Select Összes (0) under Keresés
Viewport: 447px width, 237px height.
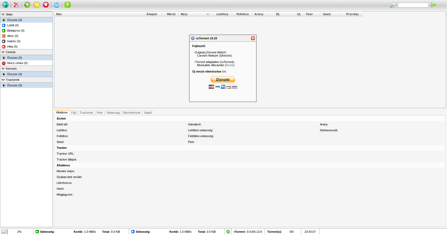pos(26,74)
